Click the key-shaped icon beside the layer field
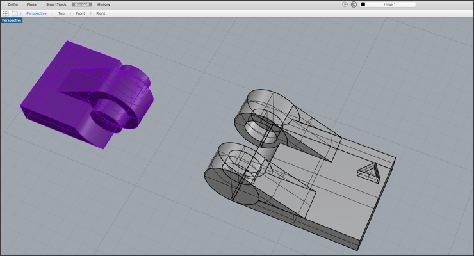Screen dimensions: 474x256 pos(345,4)
